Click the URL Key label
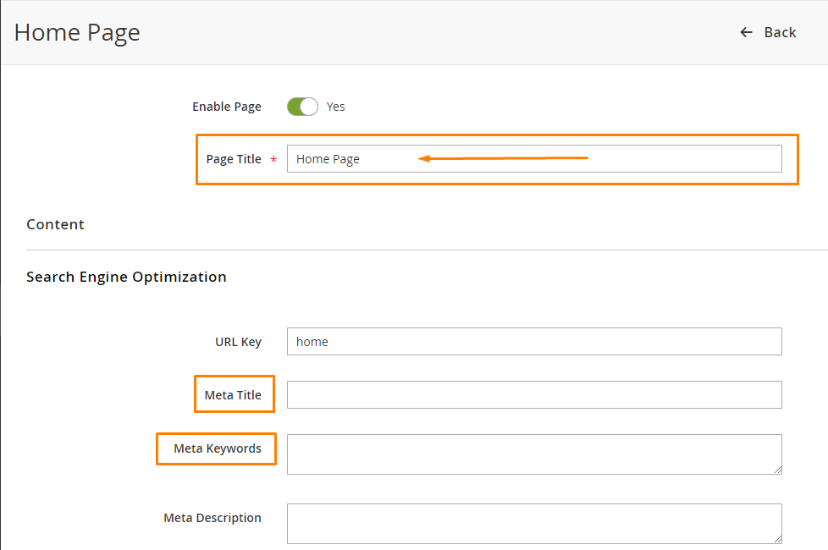828x550 pixels. pyautogui.click(x=238, y=342)
